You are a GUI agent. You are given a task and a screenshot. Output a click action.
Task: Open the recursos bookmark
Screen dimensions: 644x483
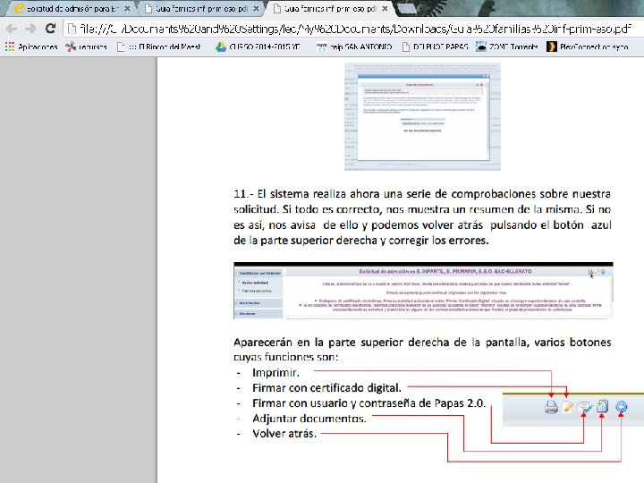(86, 47)
